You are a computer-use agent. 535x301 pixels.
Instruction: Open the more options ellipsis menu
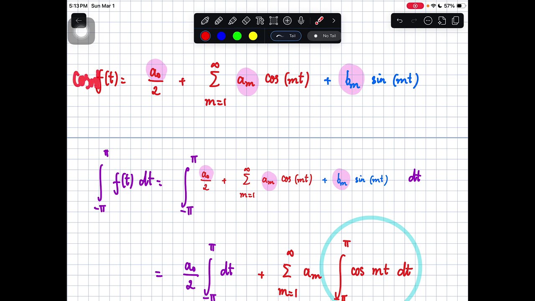(428, 21)
